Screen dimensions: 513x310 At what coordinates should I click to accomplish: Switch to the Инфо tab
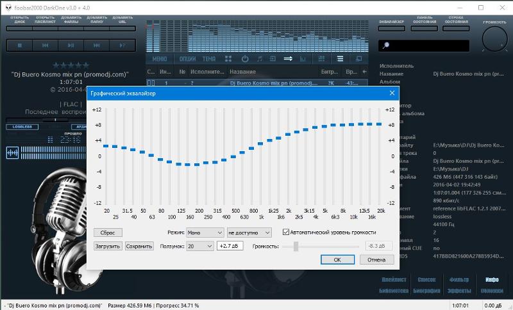coord(492,280)
